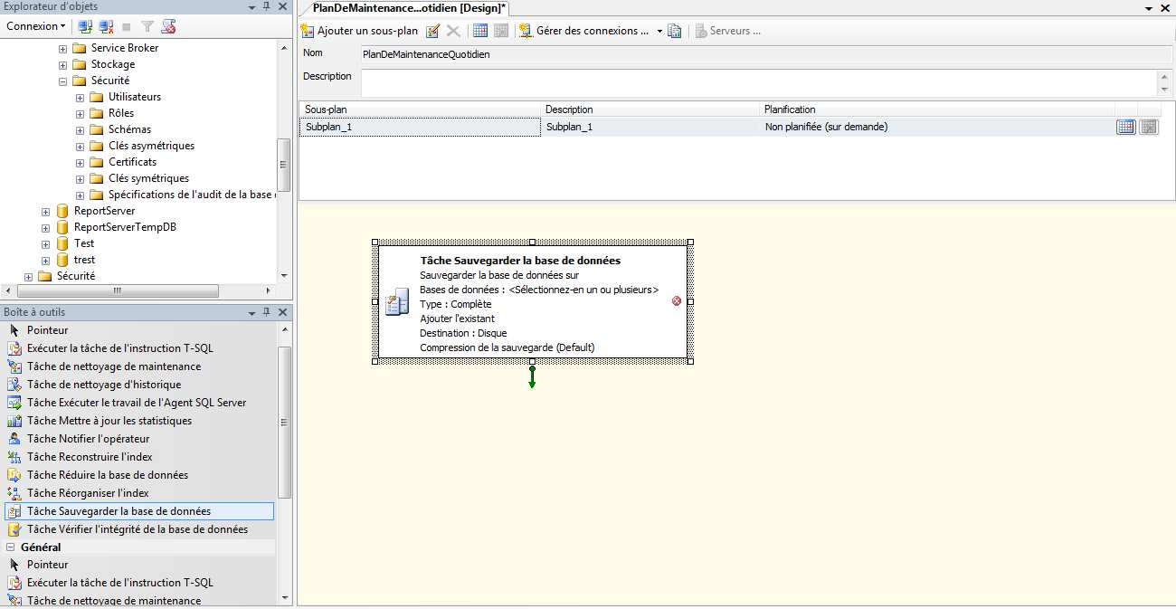Click the subplan schedule calendar toolbar icon
This screenshot has height=609, width=1176.
pyautogui.click(x=480, y=31)
